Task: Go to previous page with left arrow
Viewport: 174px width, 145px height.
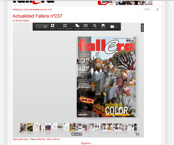Action: [x=39, y=26]
